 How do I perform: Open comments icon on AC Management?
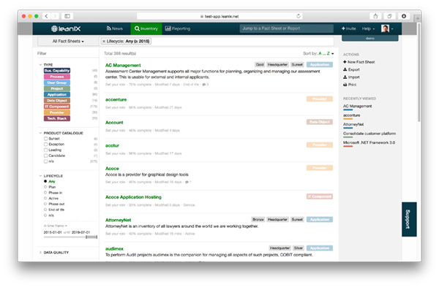pos(205,85)
